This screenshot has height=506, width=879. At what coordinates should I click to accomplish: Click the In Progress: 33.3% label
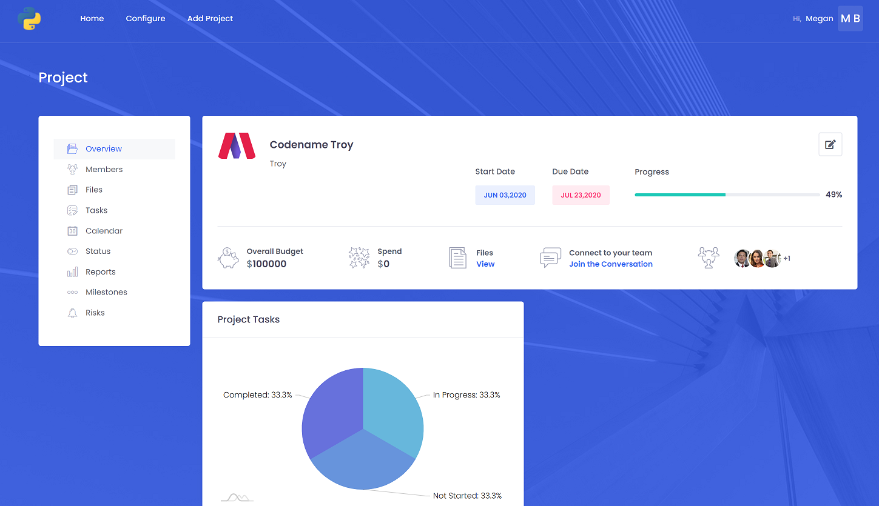(x=466, y=395)
